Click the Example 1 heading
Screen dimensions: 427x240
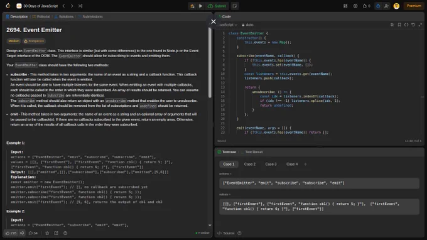tap(16, 143)
